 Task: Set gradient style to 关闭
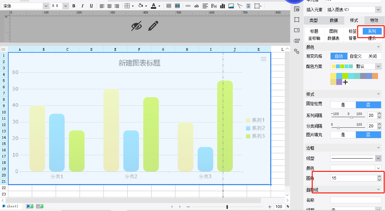(372, 56)
